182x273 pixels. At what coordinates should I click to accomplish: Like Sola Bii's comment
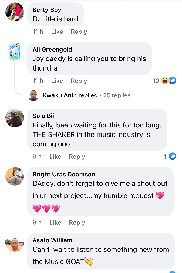pos(55,157)
